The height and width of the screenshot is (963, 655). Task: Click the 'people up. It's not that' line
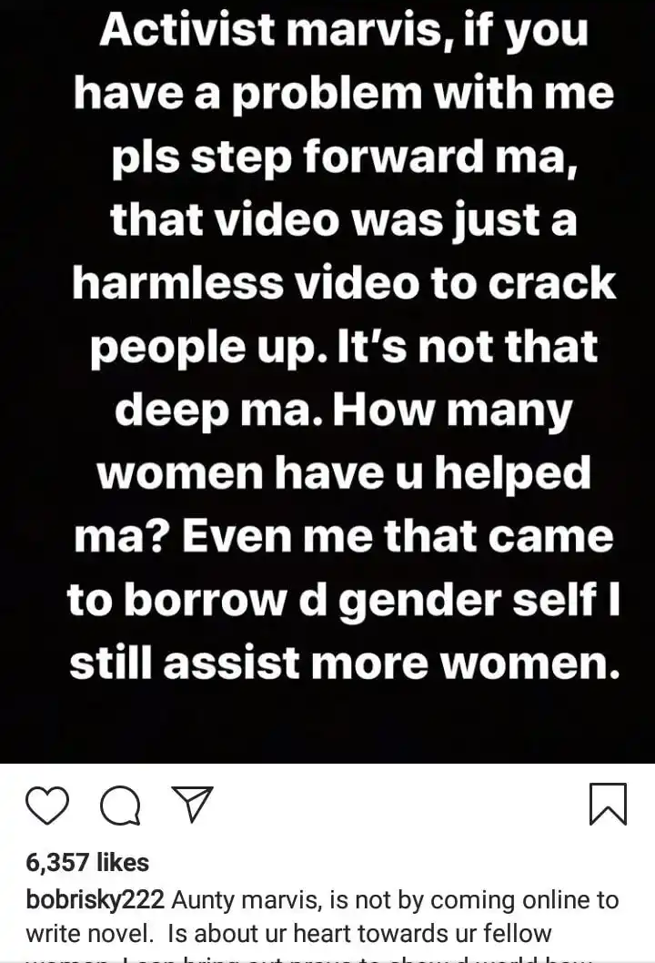pyautogui.click(x=344, y=347)
